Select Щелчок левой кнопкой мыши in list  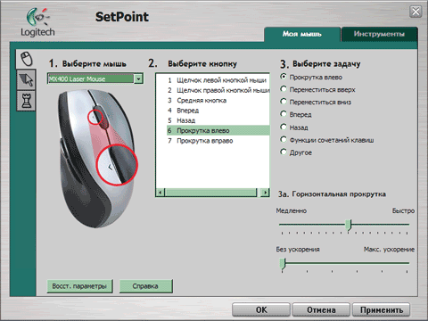point(218,80)
